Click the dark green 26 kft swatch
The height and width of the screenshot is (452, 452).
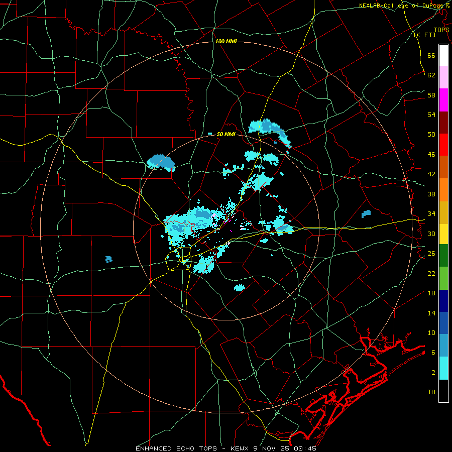[443, 256]
